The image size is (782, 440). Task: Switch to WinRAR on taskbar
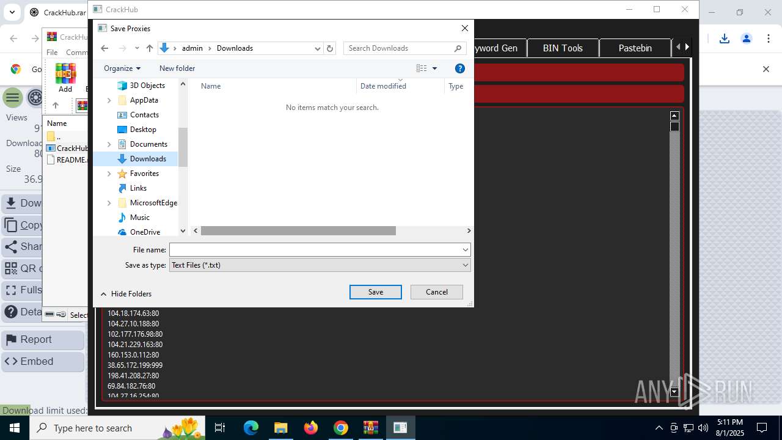pyautogui.click(x=371, y=428)
